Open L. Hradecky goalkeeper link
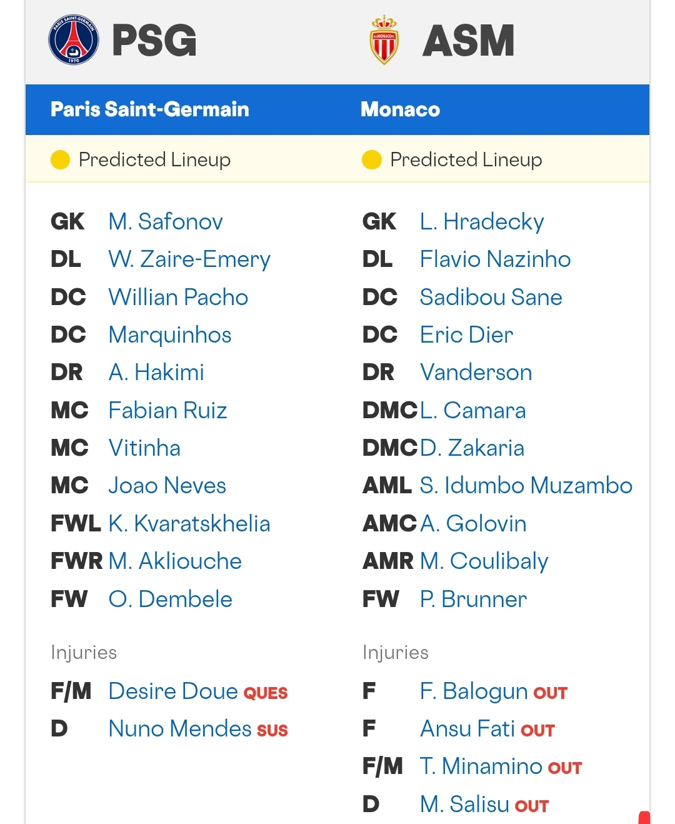This screenshot has height=824, width=675. [482, 222]
